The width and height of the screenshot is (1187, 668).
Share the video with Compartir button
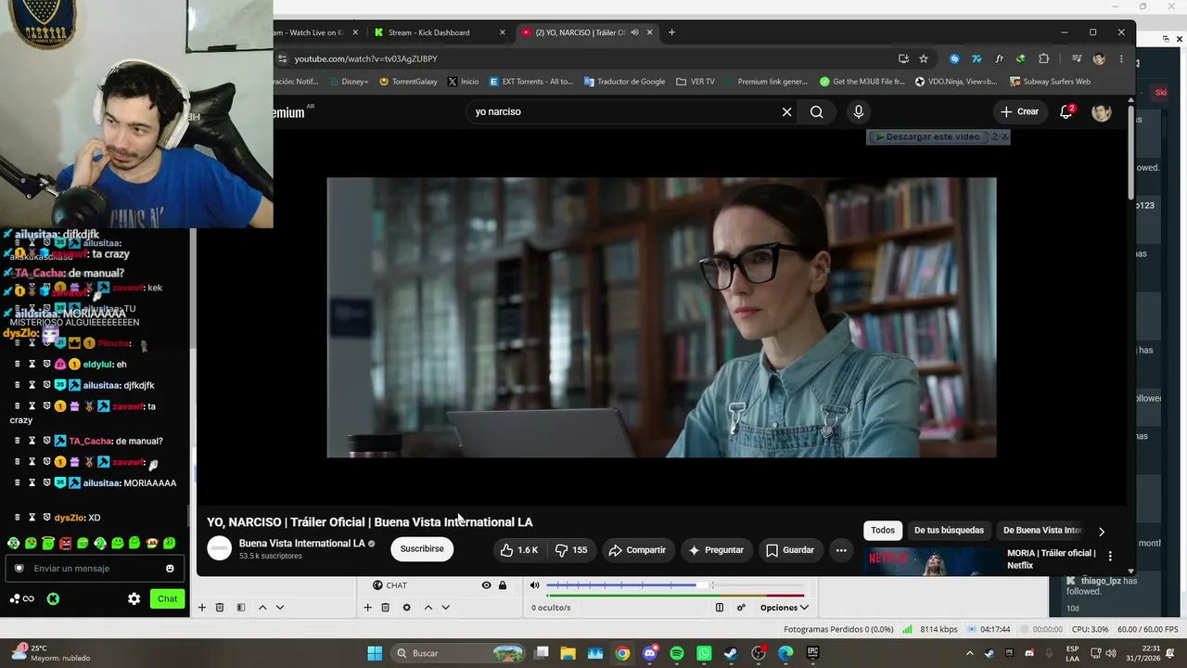pyautogui.click(x=637, y=550)
